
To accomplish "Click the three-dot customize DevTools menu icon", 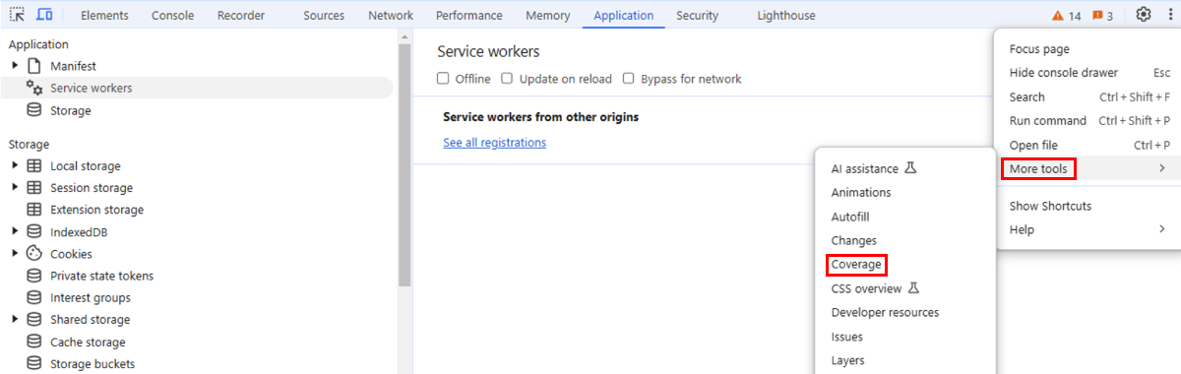I will pos(1169,15).
